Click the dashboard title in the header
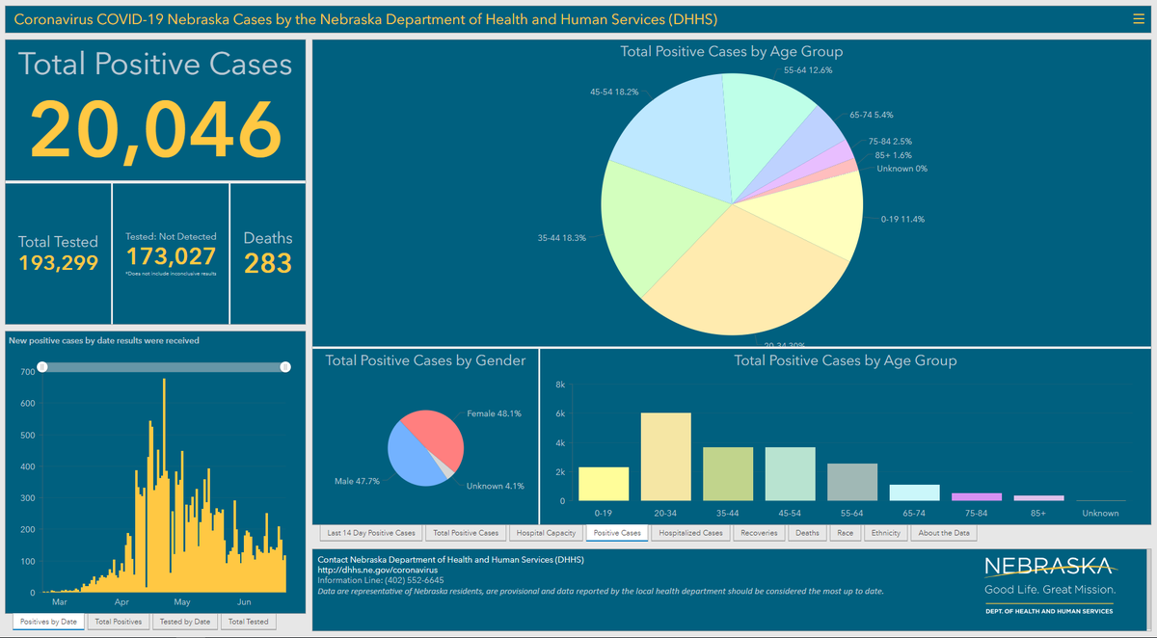This screenshot has height=638, width=1157. 366,19
